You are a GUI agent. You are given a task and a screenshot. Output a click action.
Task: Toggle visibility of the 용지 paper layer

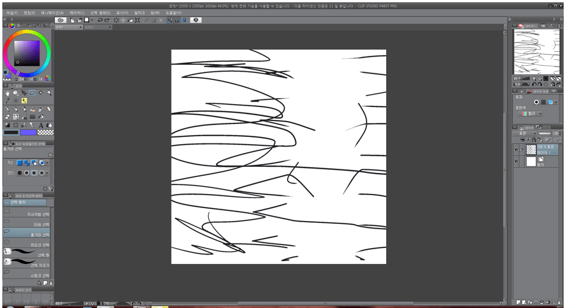516,162
